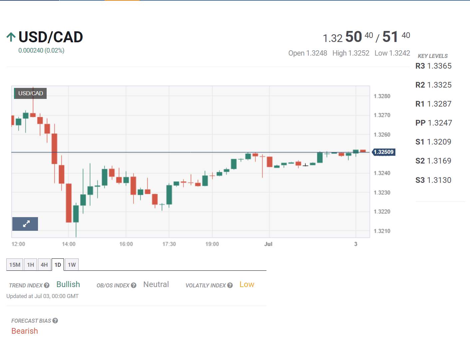Open Forecast Bias help question icon

point(55,321)
